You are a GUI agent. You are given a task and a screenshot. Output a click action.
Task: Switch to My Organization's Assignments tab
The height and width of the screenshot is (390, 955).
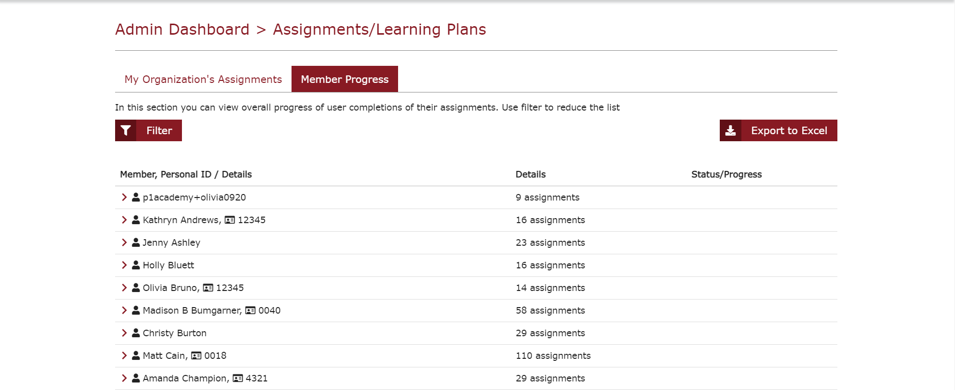pyautogui.click(x=203, y=79)
